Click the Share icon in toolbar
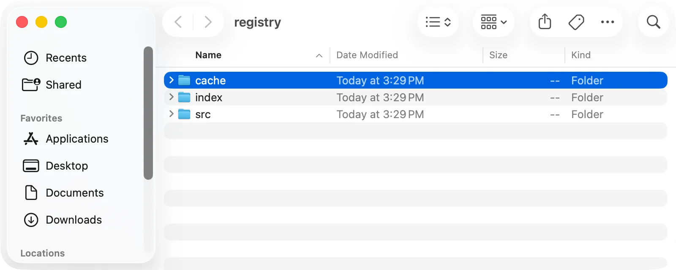This screenshot has height=270, width=676. [x=545, y=22]
